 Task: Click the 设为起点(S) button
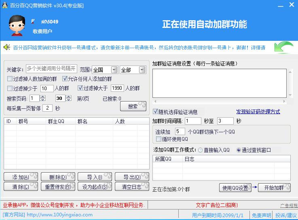(95, 187)
